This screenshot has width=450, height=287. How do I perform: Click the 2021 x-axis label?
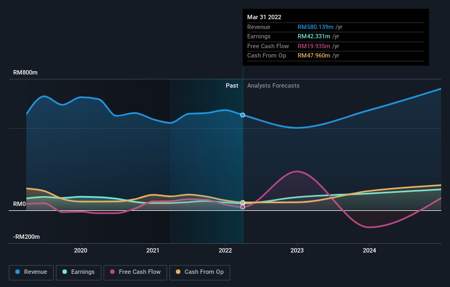153,250
